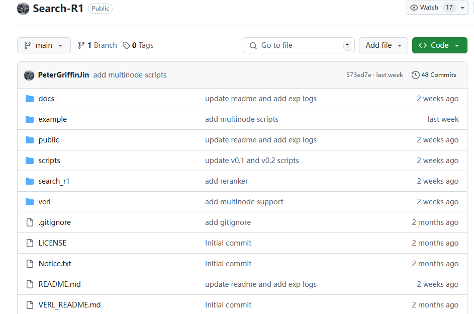Open commit 'add multinode support'
The image size is (474, 314).
coord(244,201)
